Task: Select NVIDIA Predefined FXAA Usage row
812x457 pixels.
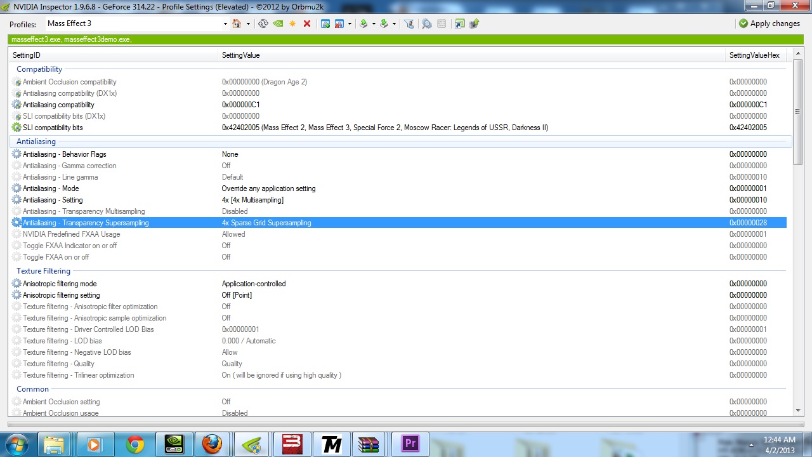Action: tap(398, 234)
